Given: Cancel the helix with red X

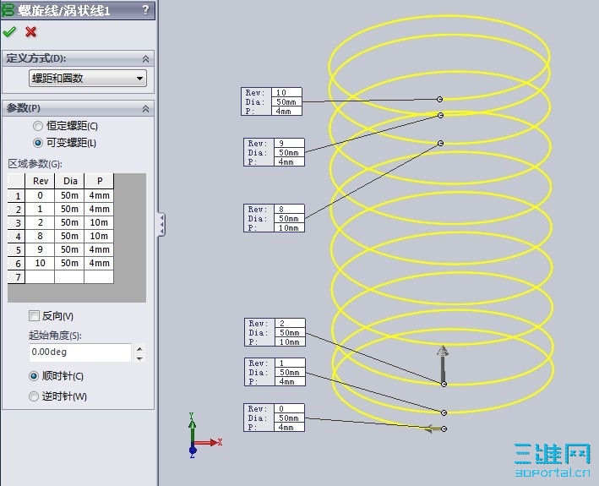Looking at the screenshot, I should click(x=30, y=32).
